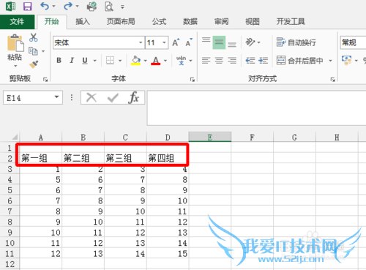The height and width of the screenshot is (270, 366).
Task: Open fill color palette dropdown arrow
Action: [x=146, y=61]
